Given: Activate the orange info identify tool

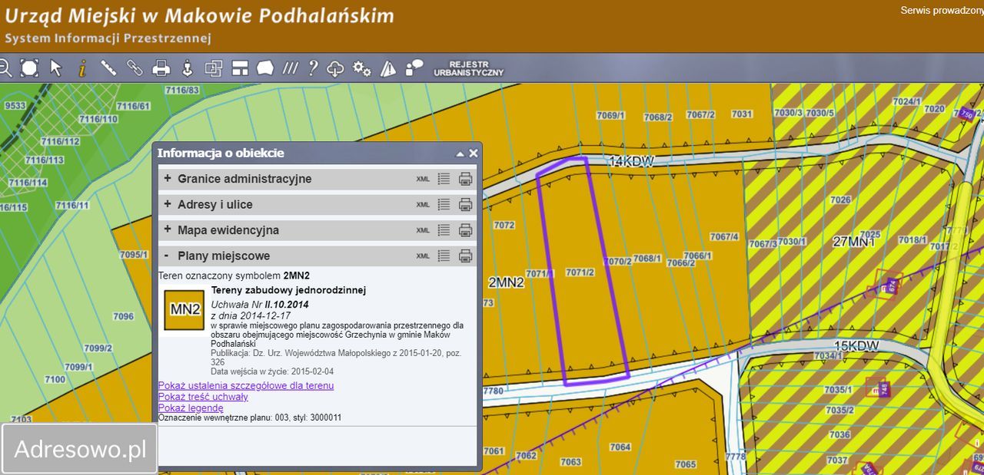Looking at the screenshot, I should (x=82, y=68).
